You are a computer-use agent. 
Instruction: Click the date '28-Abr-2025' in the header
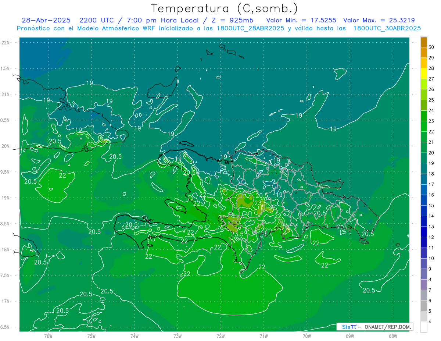[46, 20]
